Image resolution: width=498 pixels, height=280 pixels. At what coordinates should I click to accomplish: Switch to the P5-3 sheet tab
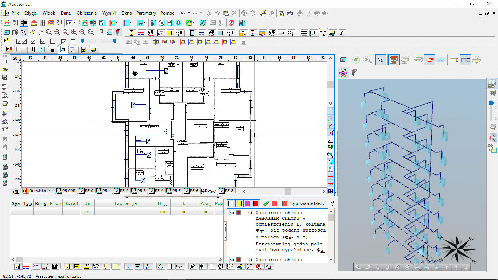click(x=139, y=191)
